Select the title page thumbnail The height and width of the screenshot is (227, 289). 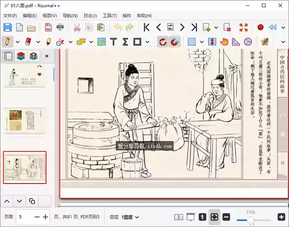25,76
